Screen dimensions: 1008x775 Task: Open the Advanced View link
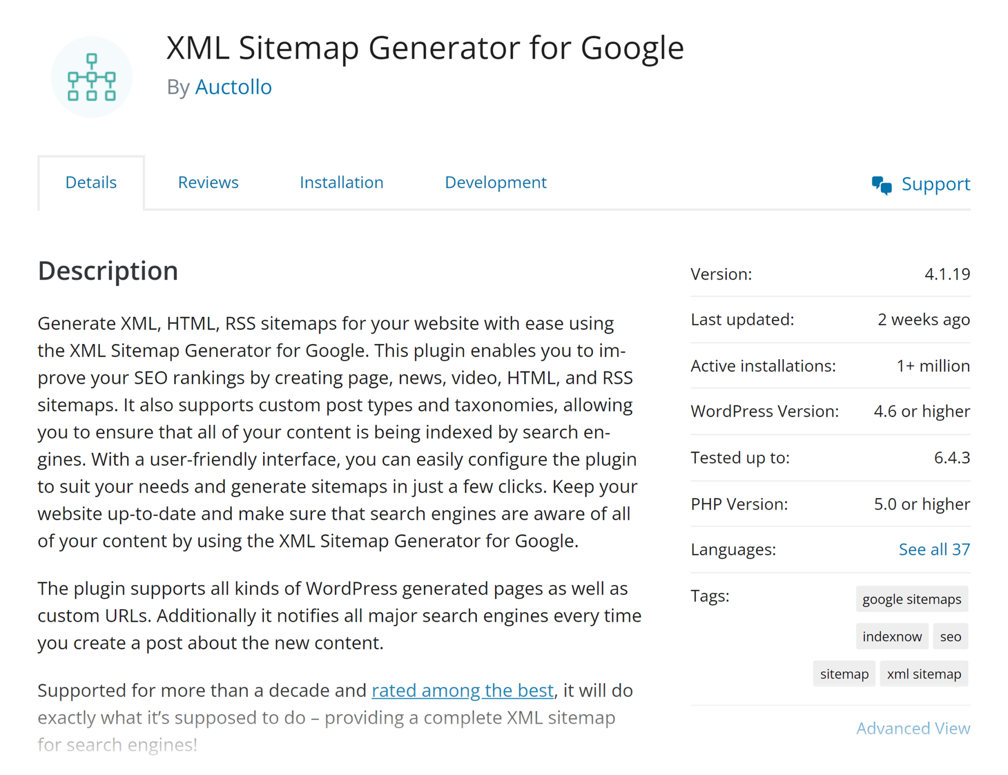coord(913,728)
